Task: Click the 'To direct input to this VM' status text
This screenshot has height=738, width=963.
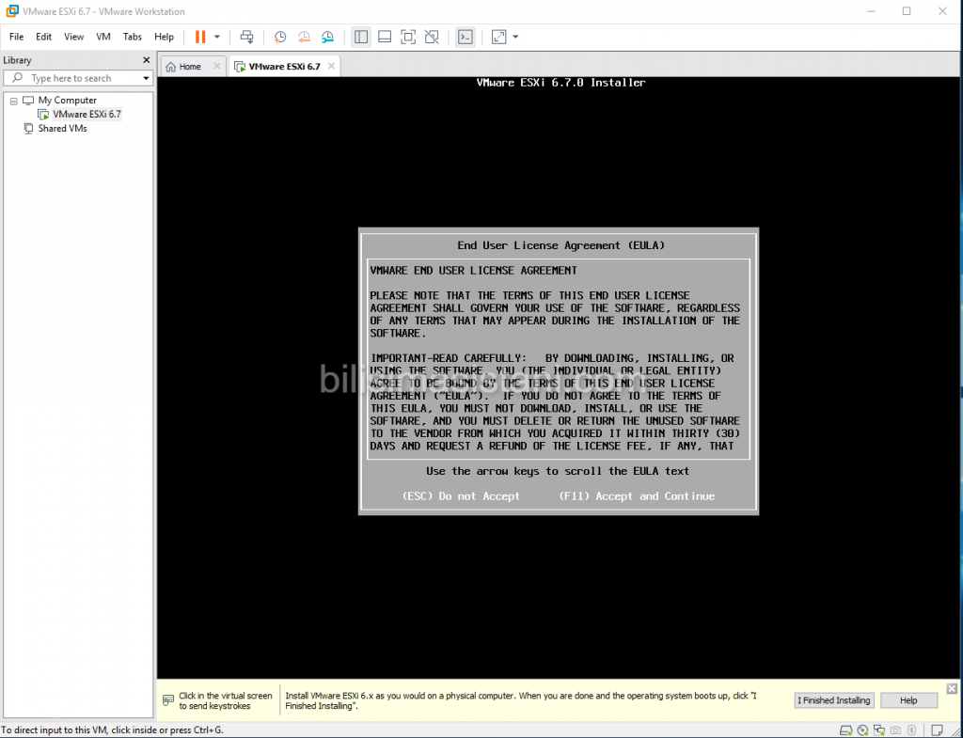Action: 112,730
